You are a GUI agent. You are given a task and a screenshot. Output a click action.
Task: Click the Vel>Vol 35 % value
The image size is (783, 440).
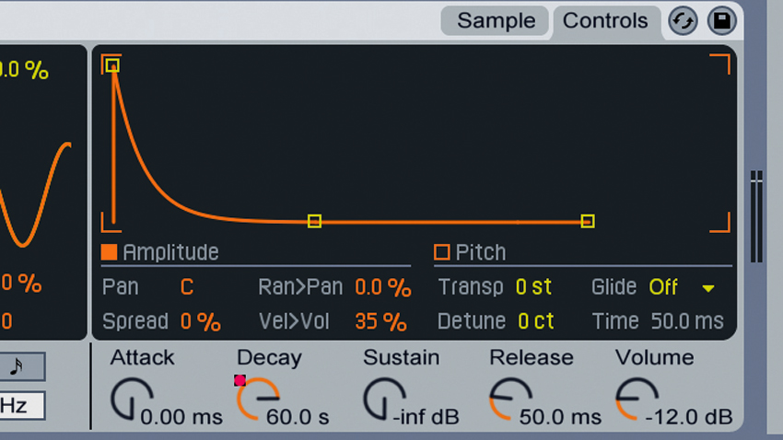[x=381, y=322]
